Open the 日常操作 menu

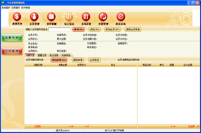coord(16,8)
